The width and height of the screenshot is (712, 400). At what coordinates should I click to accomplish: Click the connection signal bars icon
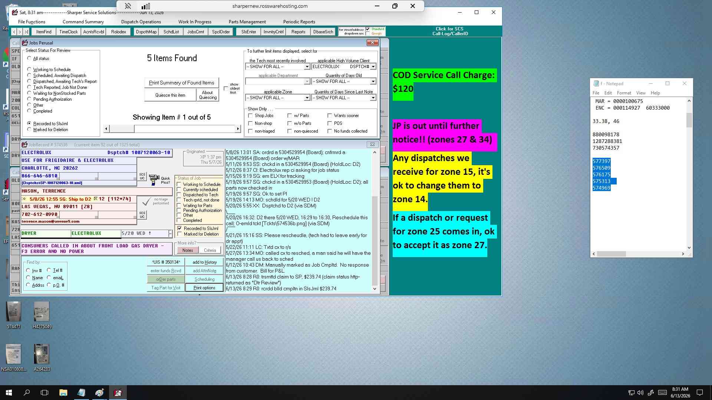(146, 6)
